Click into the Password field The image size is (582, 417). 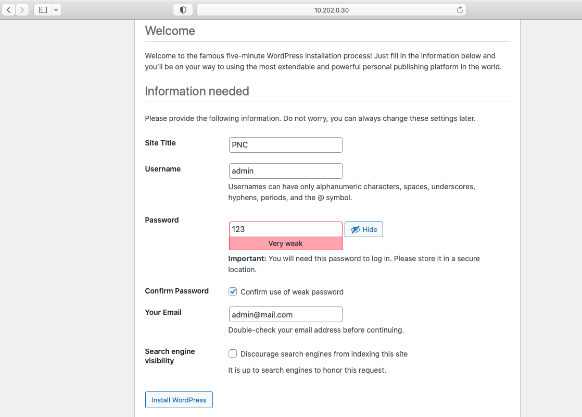click(x=285, y=229)
